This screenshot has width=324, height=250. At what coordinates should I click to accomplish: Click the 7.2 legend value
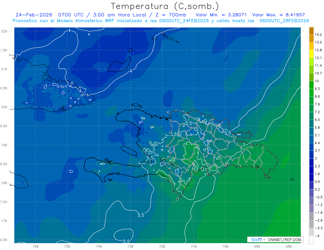[317, 112]
